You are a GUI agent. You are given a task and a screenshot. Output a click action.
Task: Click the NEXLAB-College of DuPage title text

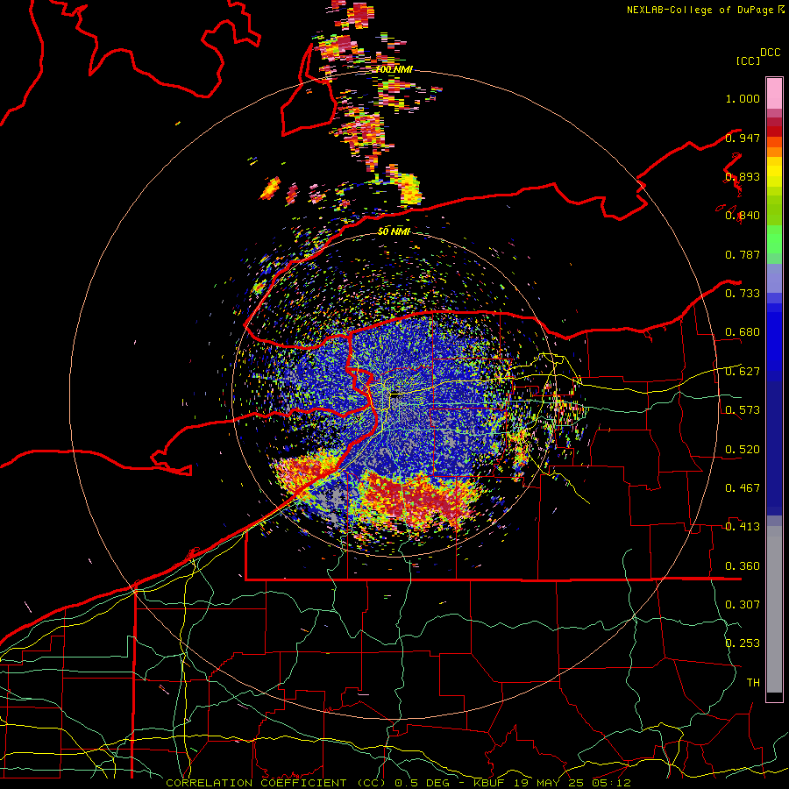tap(701, 10)
